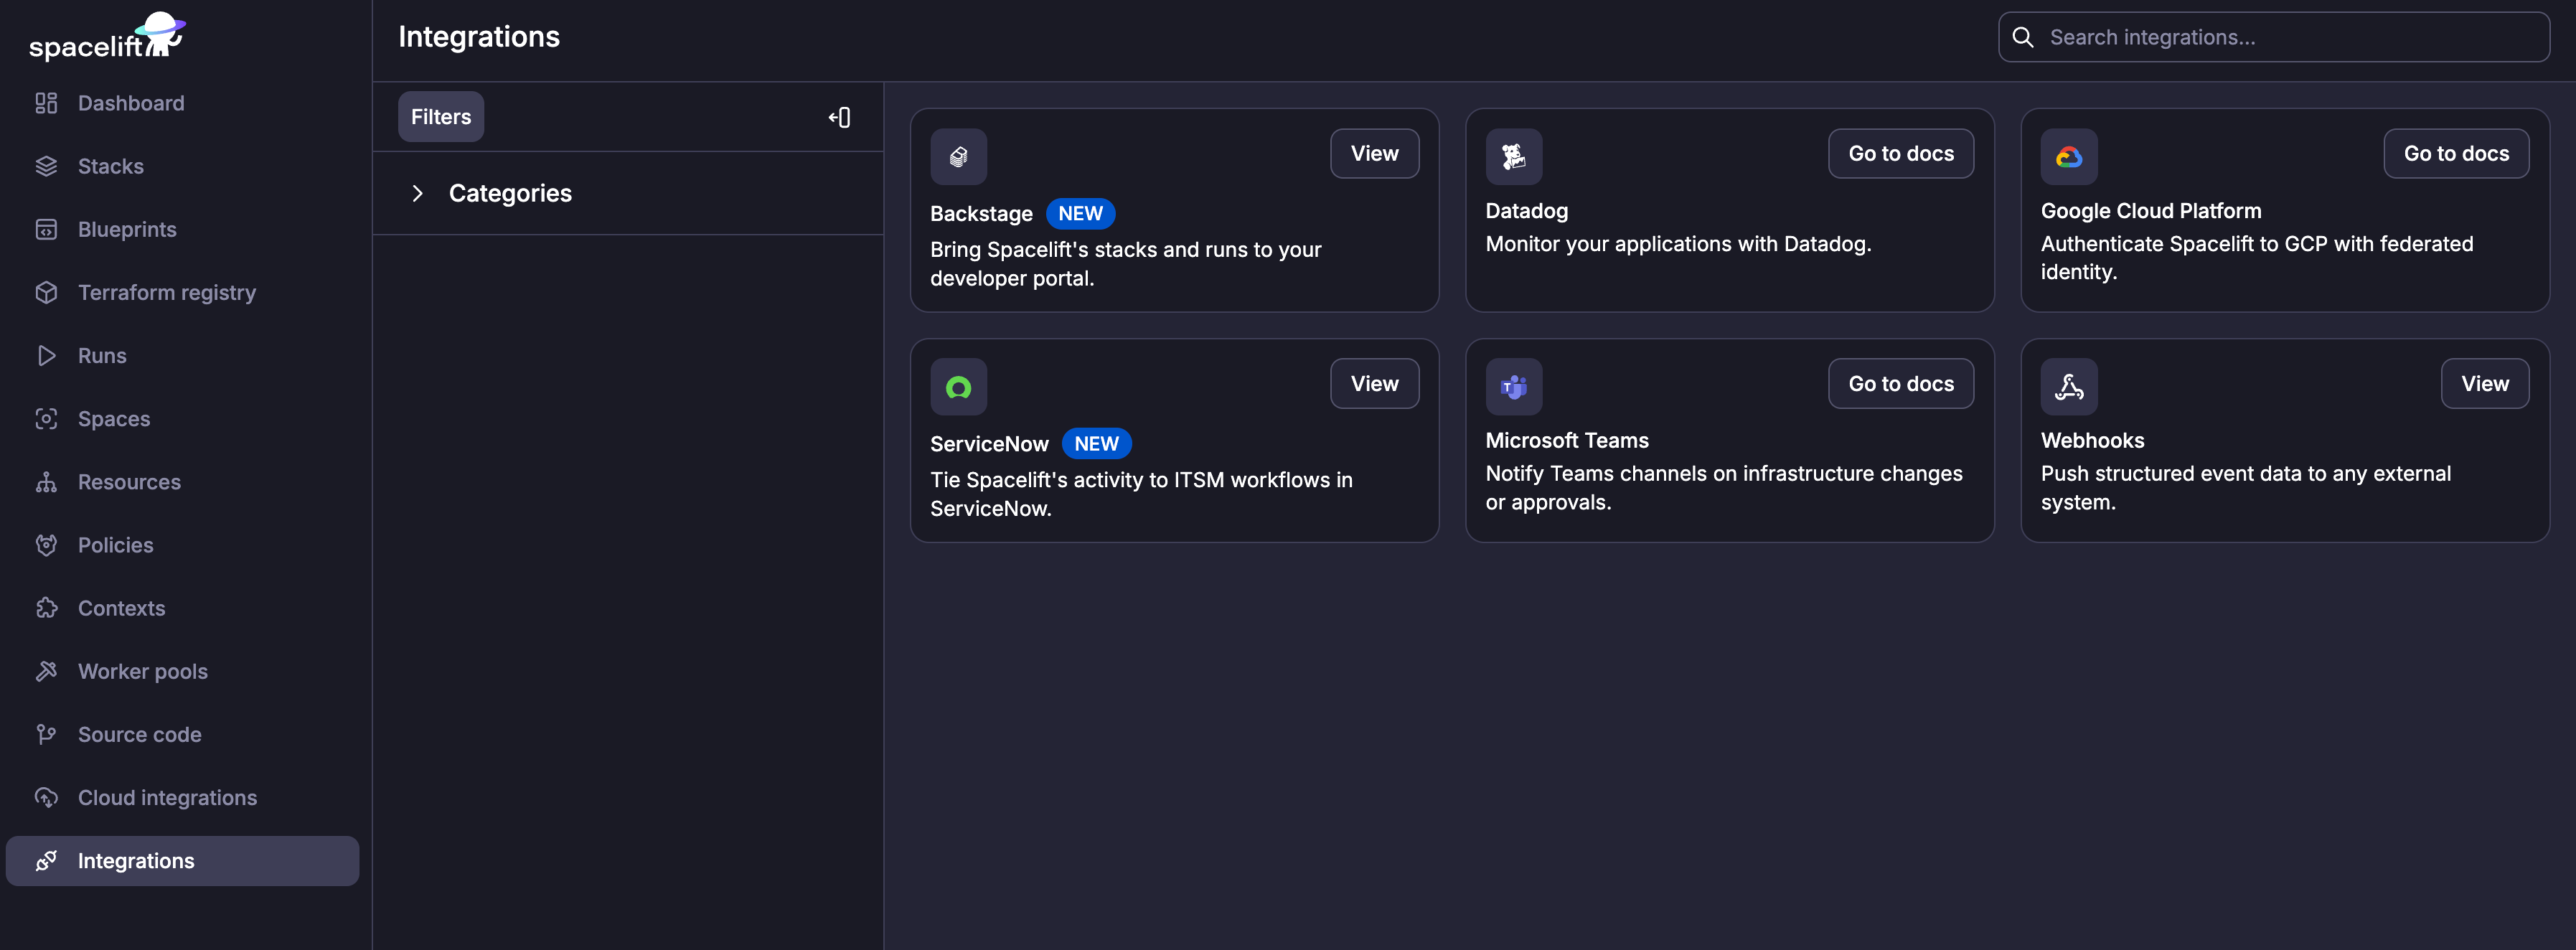The height and width of the screenshot is (950, 2576).
Task: Click the Google Cloud Platform logo icon
Action: (2068, 156)
